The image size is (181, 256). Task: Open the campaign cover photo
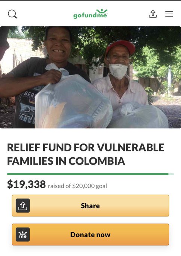tap(90, 78)
